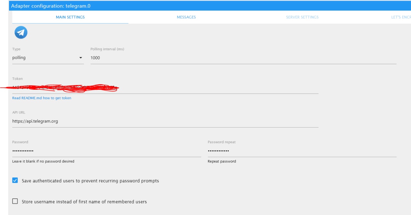Image resolution: width=411 pixels, height=215 pixels.
Task: Click 'Save authenticated users' label text
Action: 90,181
